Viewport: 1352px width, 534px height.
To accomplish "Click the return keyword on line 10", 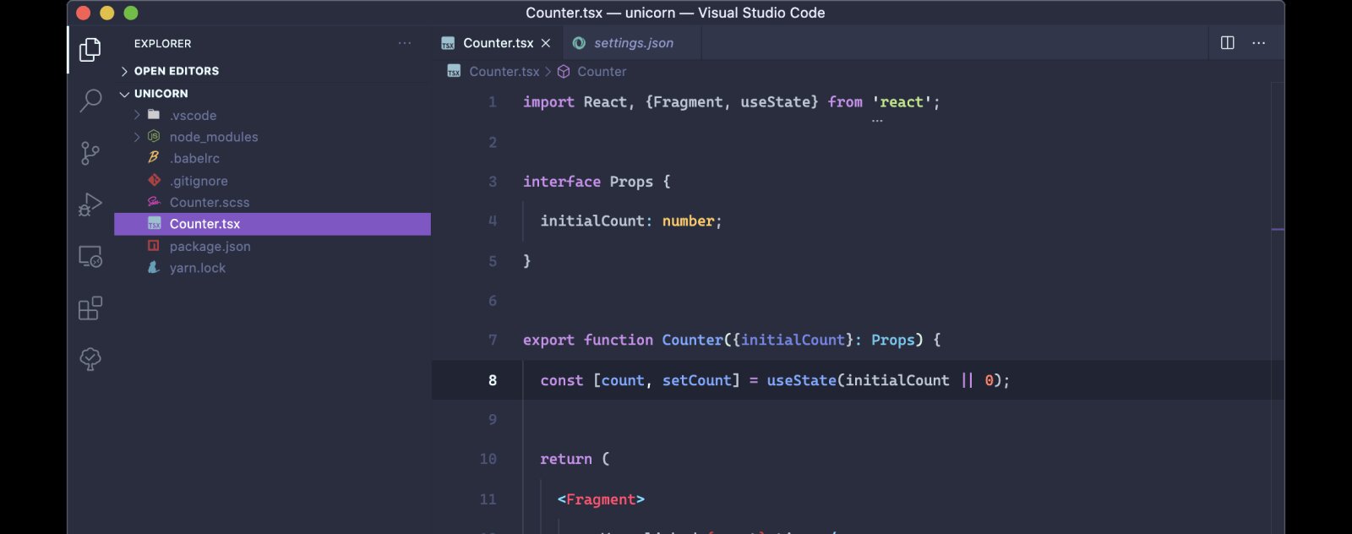I will (566, 459).
